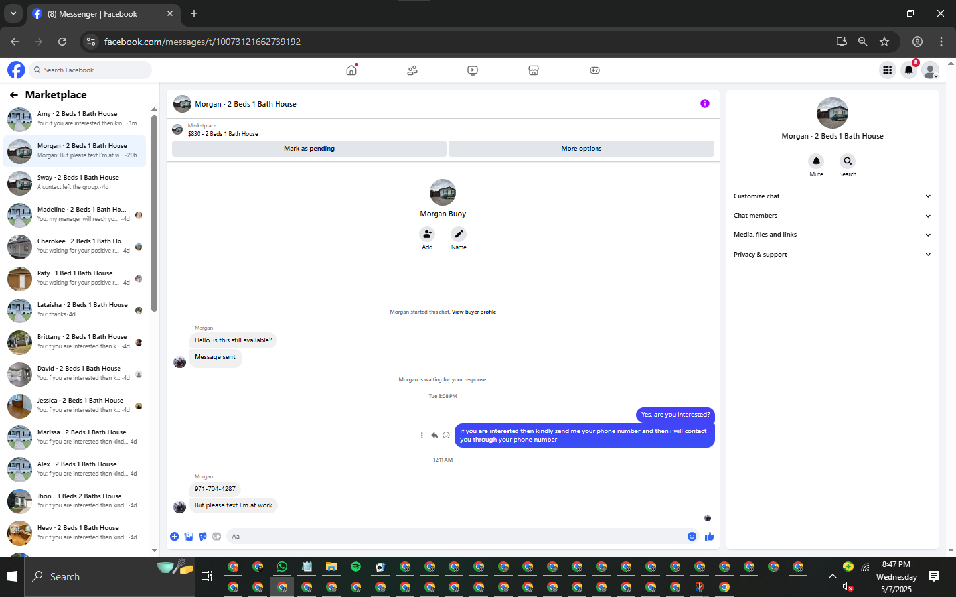
Task: Click the Facebook logo
Action: (x=16, y=70)
